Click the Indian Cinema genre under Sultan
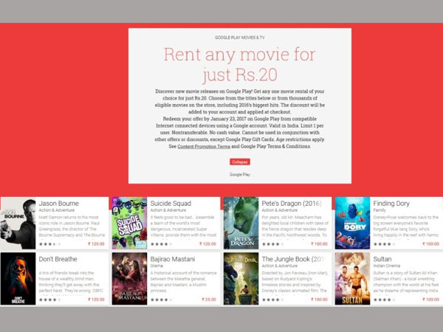 (x=386, y=266)
